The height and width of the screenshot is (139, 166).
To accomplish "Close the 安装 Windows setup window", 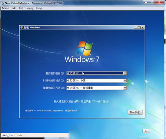I will [143, 27].
